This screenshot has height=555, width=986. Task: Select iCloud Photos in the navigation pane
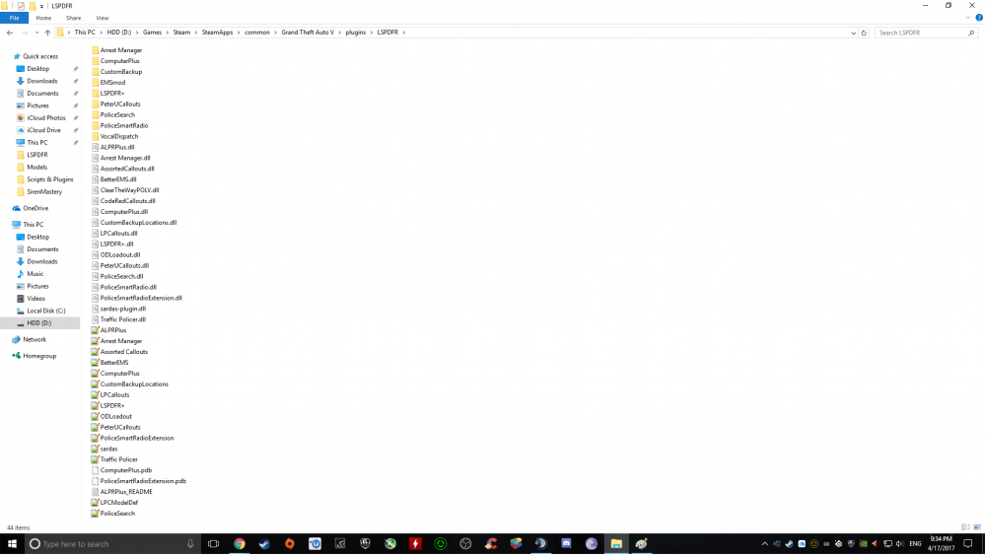(x=46, y=118)
